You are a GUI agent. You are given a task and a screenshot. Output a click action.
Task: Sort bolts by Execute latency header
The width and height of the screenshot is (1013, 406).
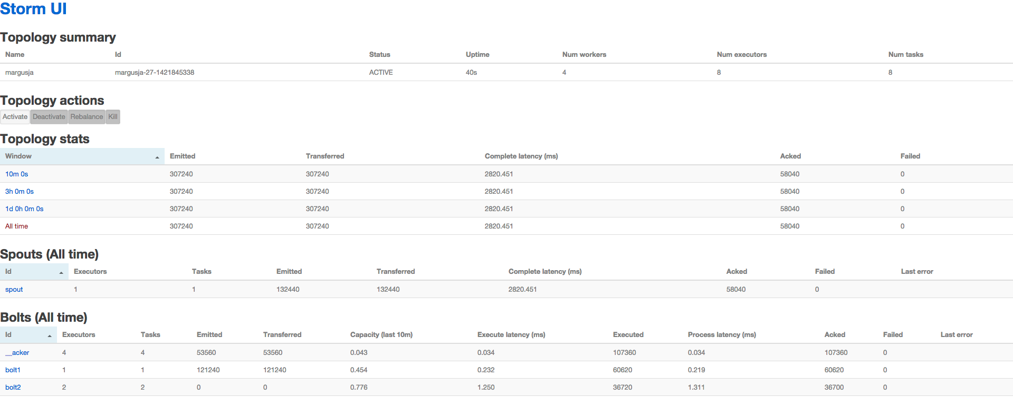(511, 334)
